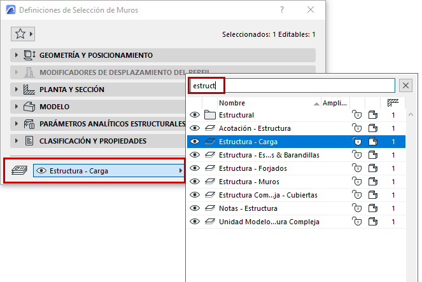Select the Estructura Com...ja - Cubiertas layer
The image size is (422, 282).
tap(268, 195)
